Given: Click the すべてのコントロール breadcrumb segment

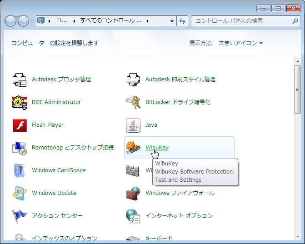Looking at the screenshot, I should (x=111, y=20).
